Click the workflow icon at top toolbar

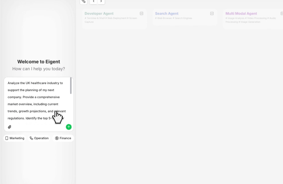point(84,1)
